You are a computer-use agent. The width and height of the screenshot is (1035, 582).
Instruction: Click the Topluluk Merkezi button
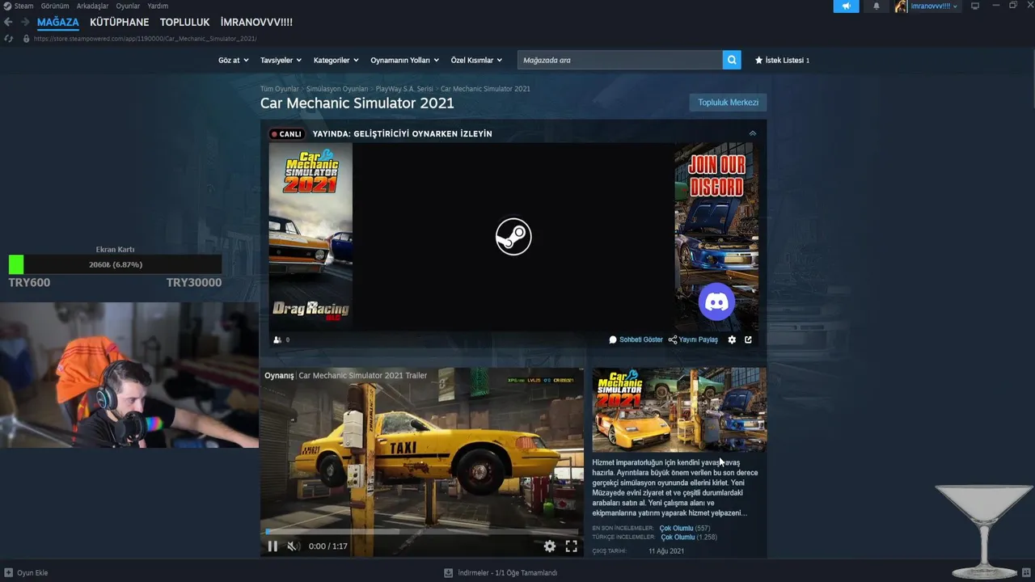728,103
